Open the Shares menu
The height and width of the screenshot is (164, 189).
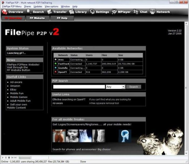[28, 6]
